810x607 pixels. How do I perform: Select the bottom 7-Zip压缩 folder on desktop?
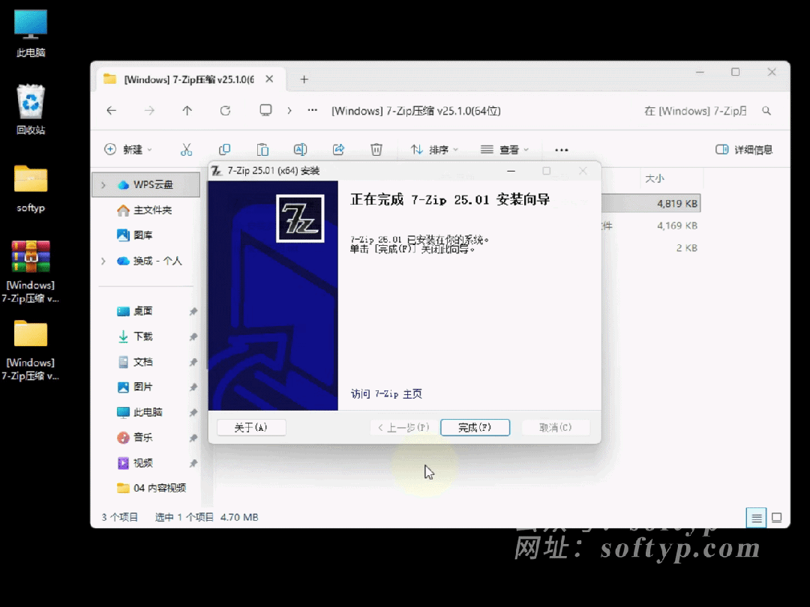pyautogui.click(x=31, y=351)
